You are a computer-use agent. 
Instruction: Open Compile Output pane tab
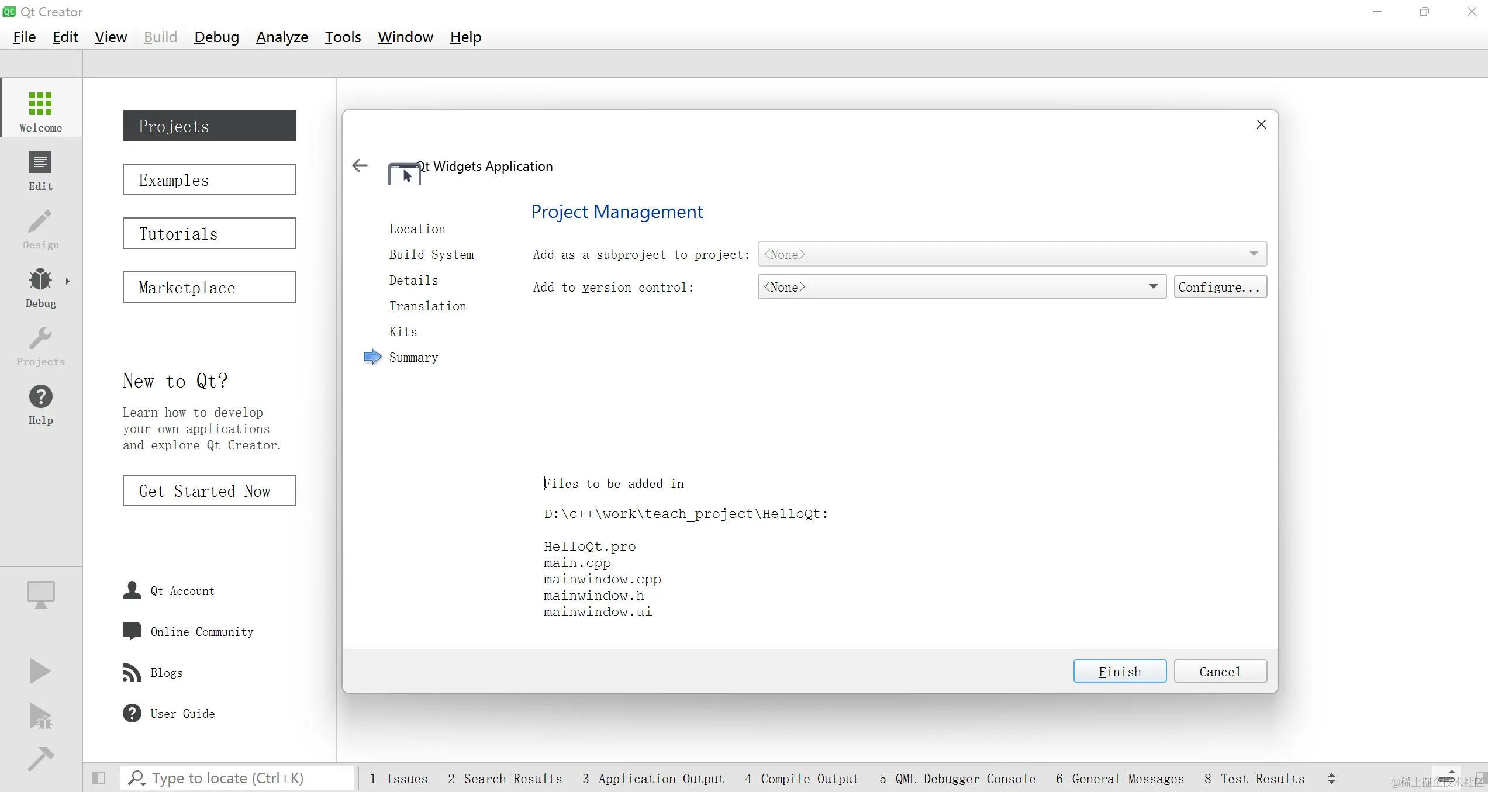(802, 779)
